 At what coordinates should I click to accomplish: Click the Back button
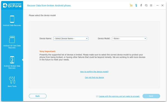(x=38, y=96)
